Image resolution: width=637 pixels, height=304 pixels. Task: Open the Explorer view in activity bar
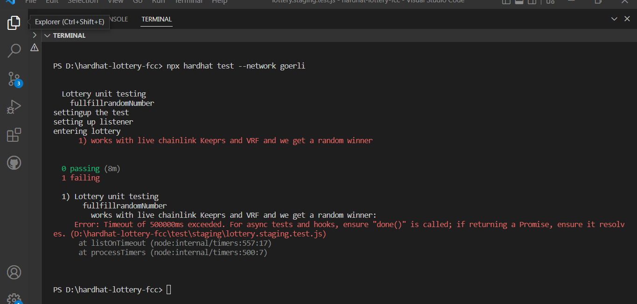click(x=14, y=22)
